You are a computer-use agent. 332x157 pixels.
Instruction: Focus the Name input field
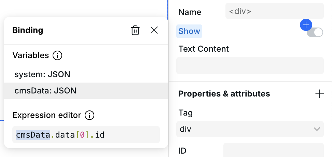tap(274, 11)
